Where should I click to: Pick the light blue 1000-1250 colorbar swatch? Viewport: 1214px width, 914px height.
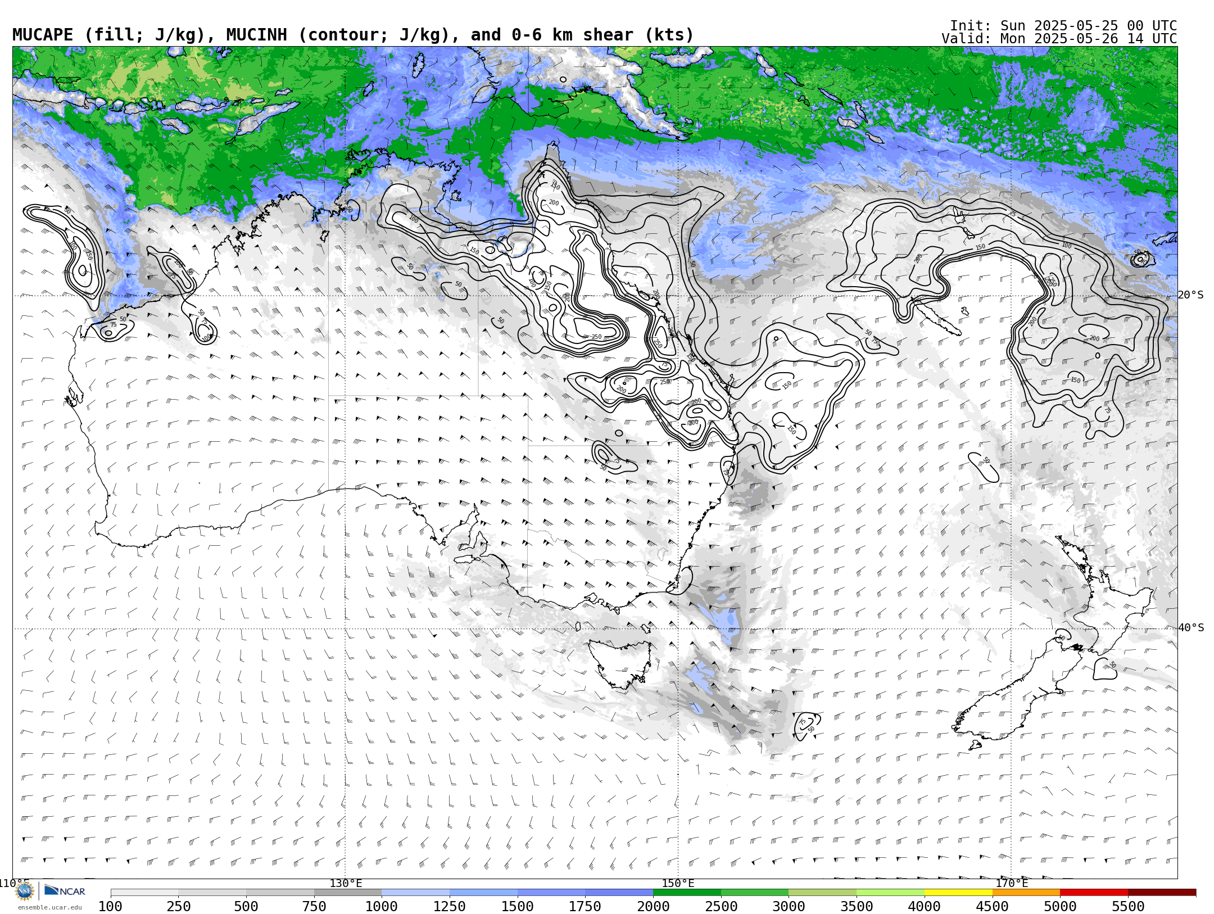click(415, 893)
